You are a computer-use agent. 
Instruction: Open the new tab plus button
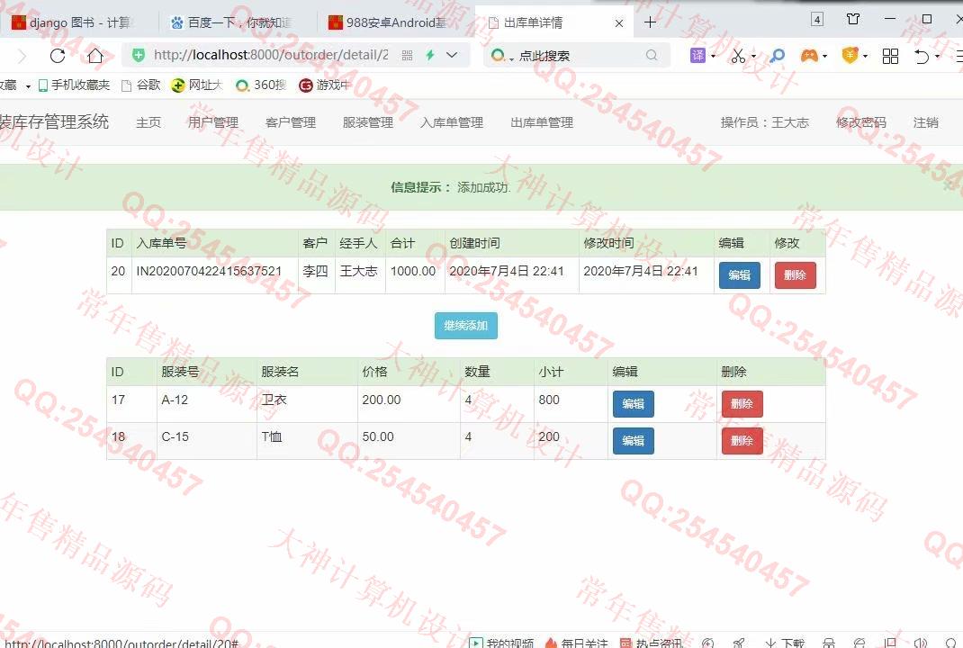coord(651,22)
